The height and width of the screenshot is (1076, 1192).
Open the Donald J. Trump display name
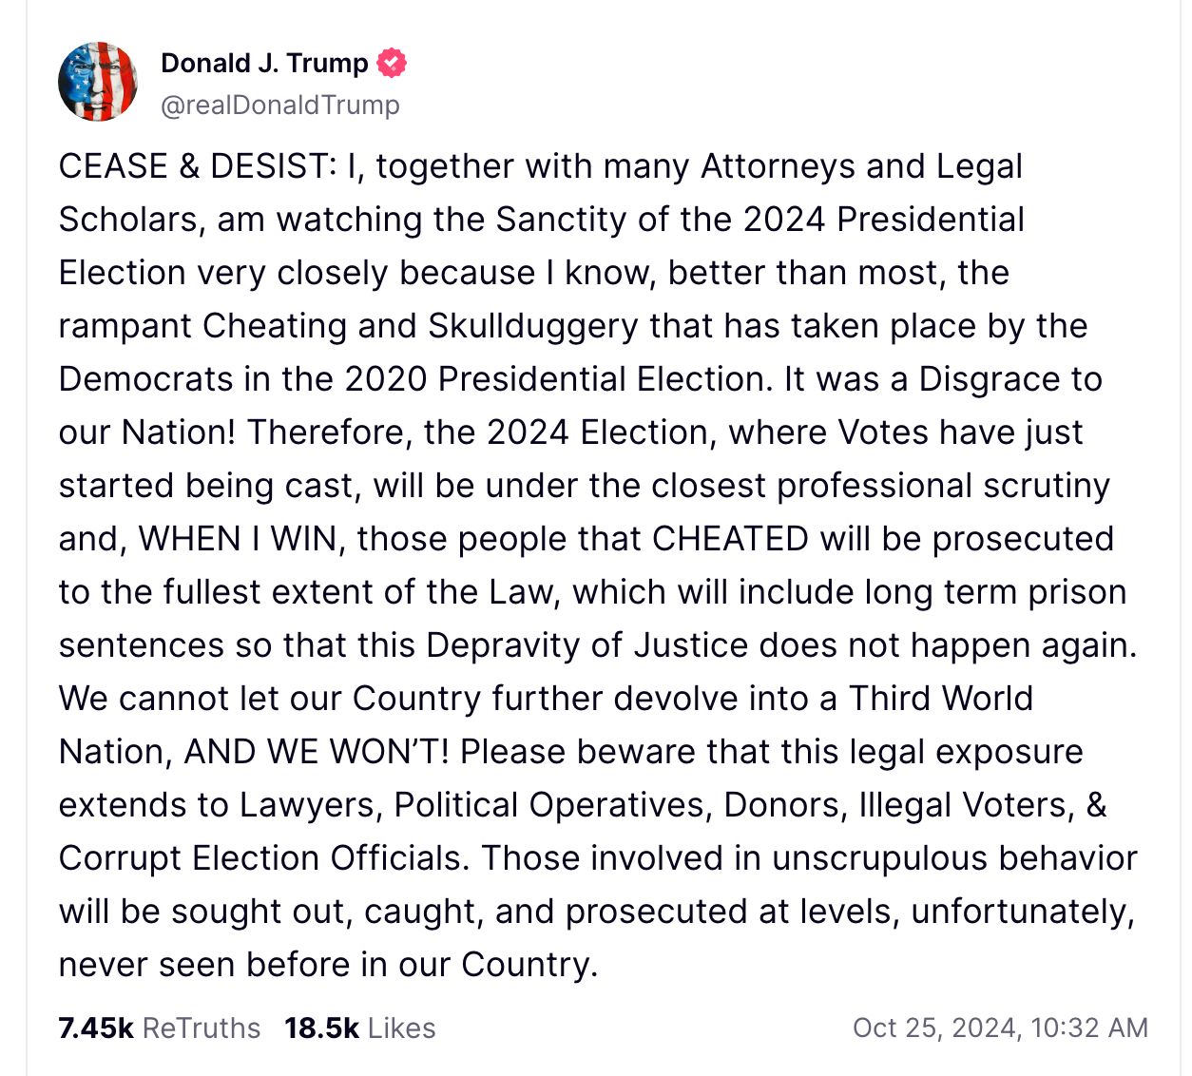(264, 63)
